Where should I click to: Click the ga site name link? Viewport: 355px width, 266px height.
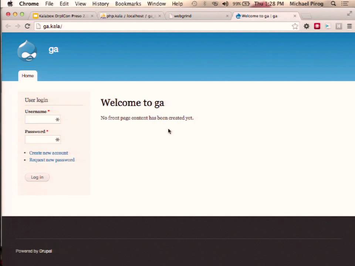click(x=53, y=49)
